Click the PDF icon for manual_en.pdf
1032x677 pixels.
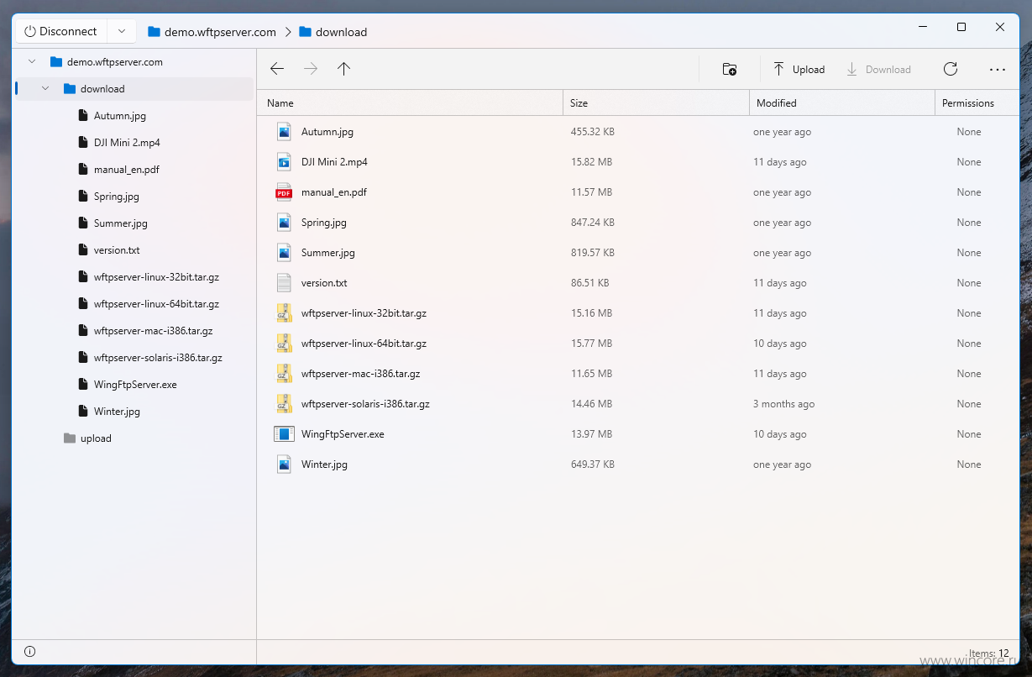click(x=284, y=192)
